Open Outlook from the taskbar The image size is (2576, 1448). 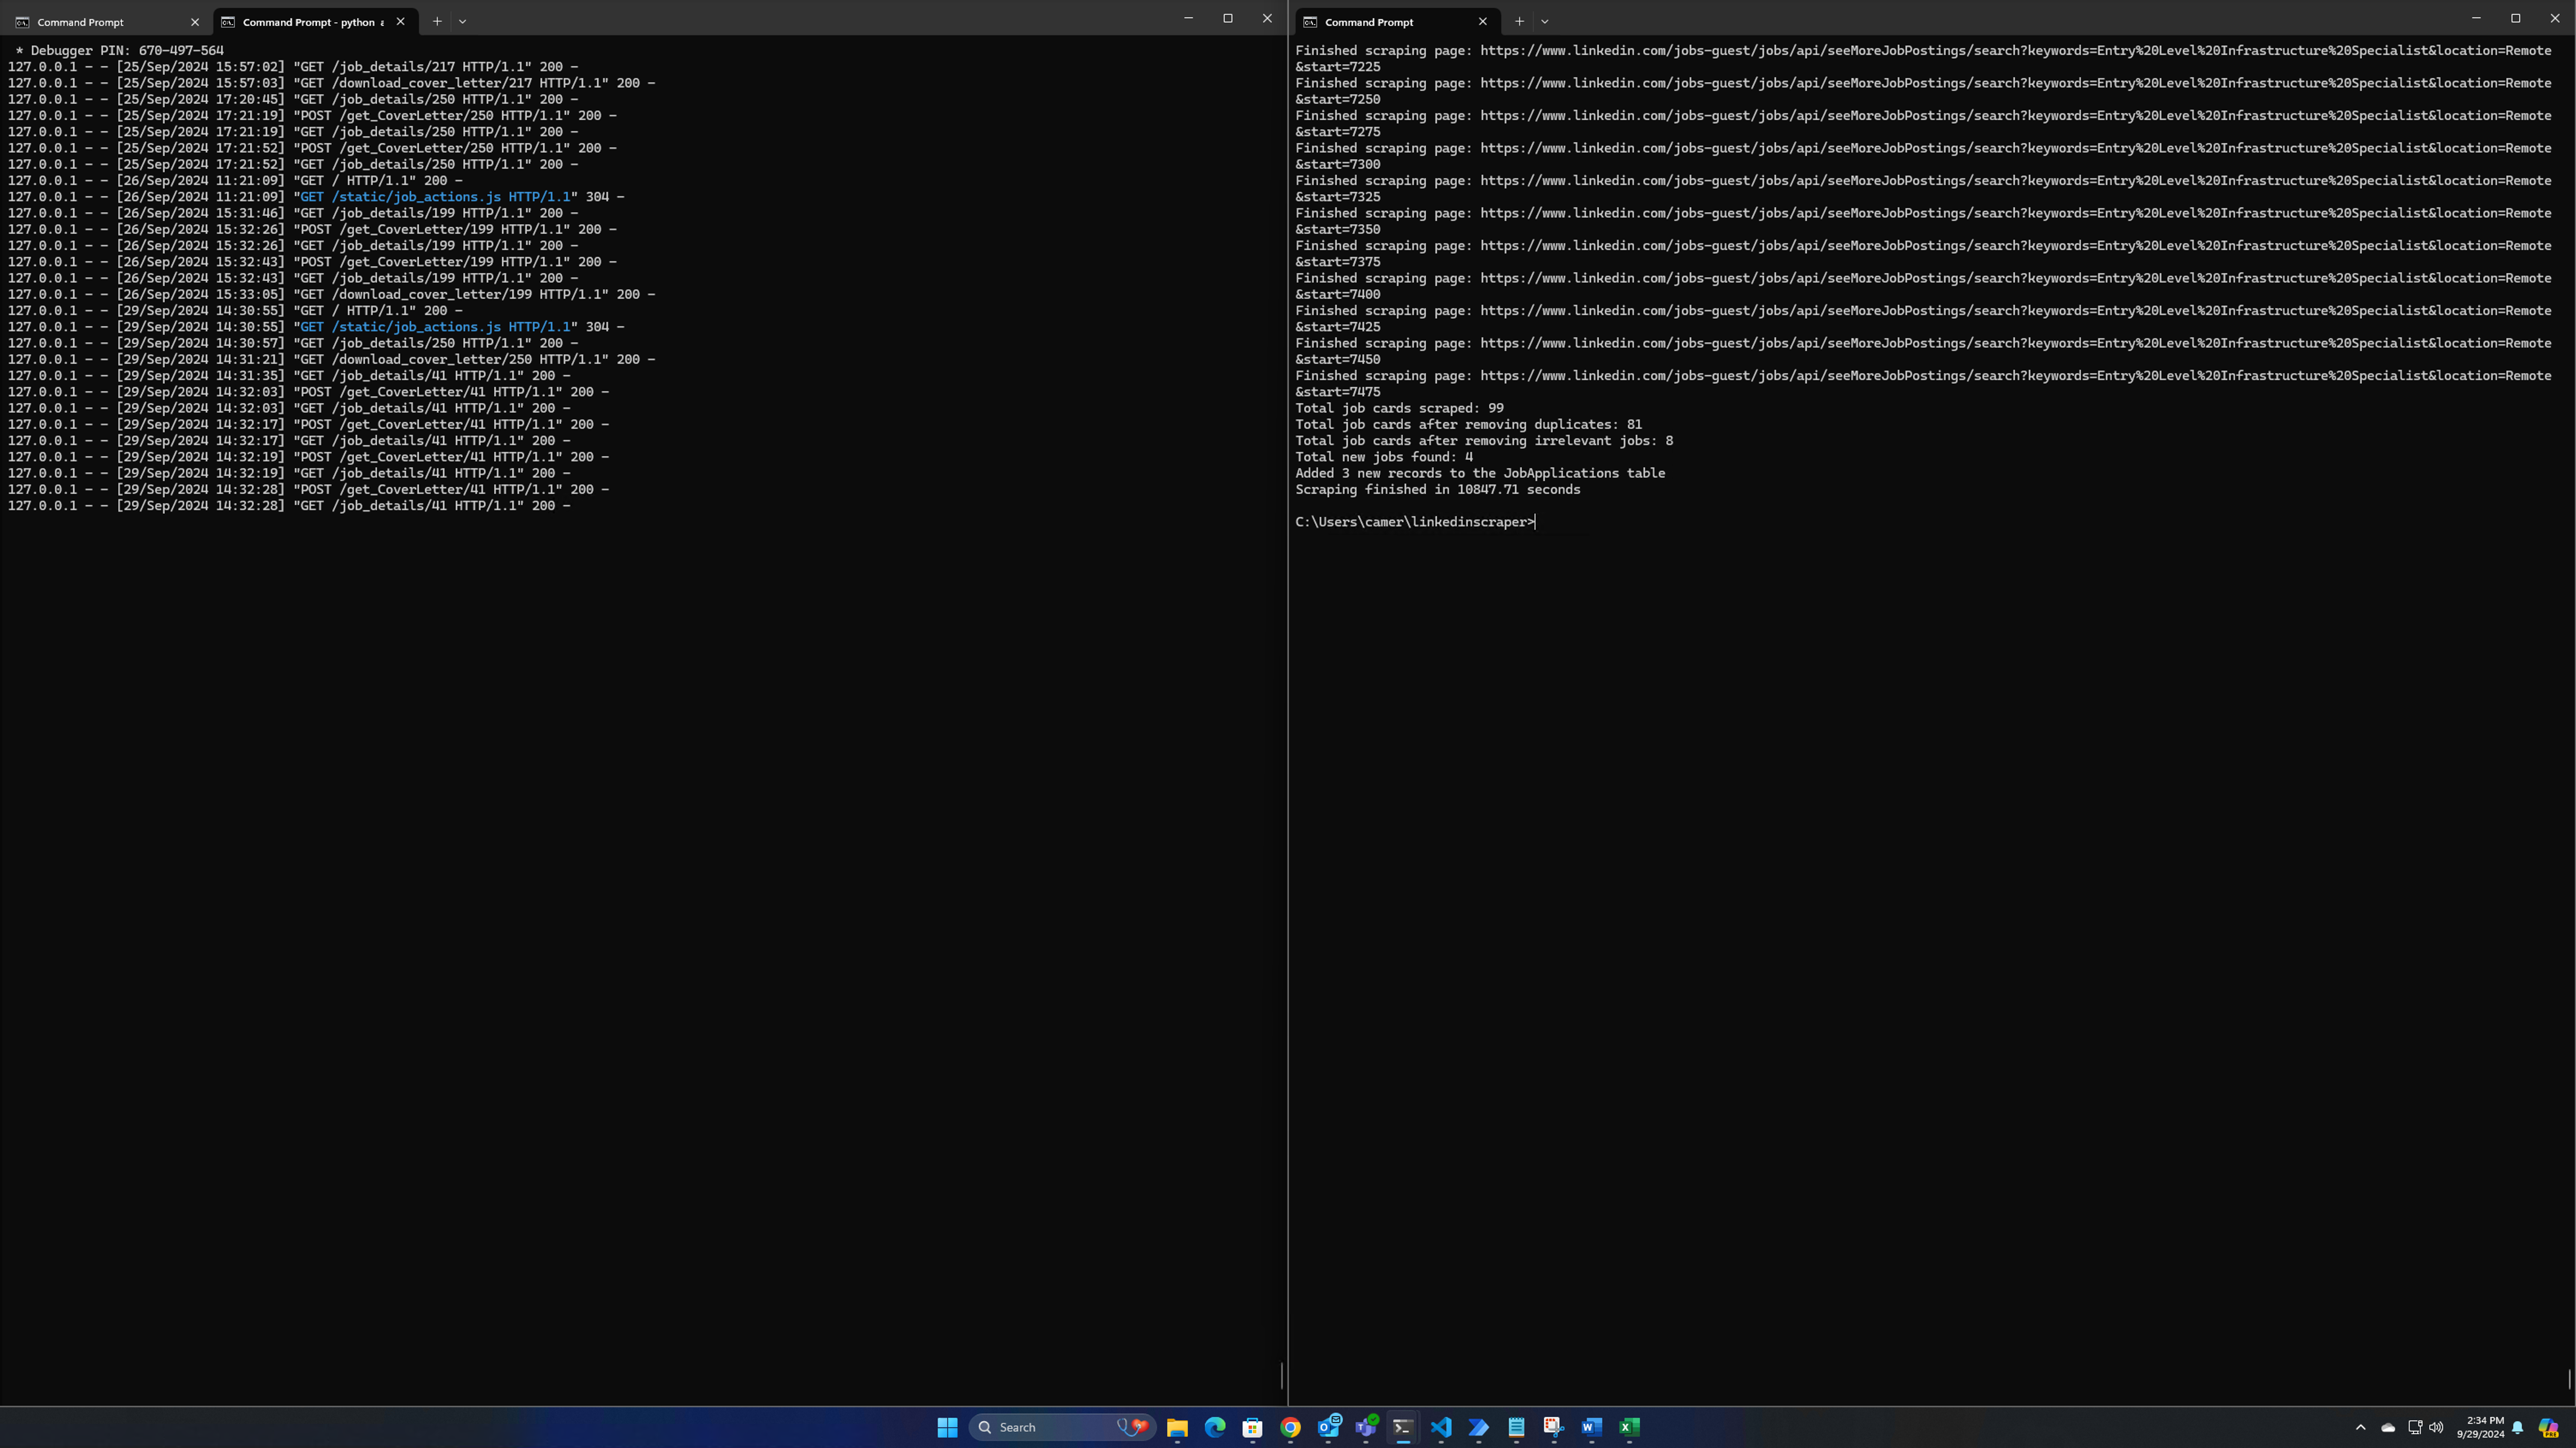pyautogui.click(x=1328, y=1427)
